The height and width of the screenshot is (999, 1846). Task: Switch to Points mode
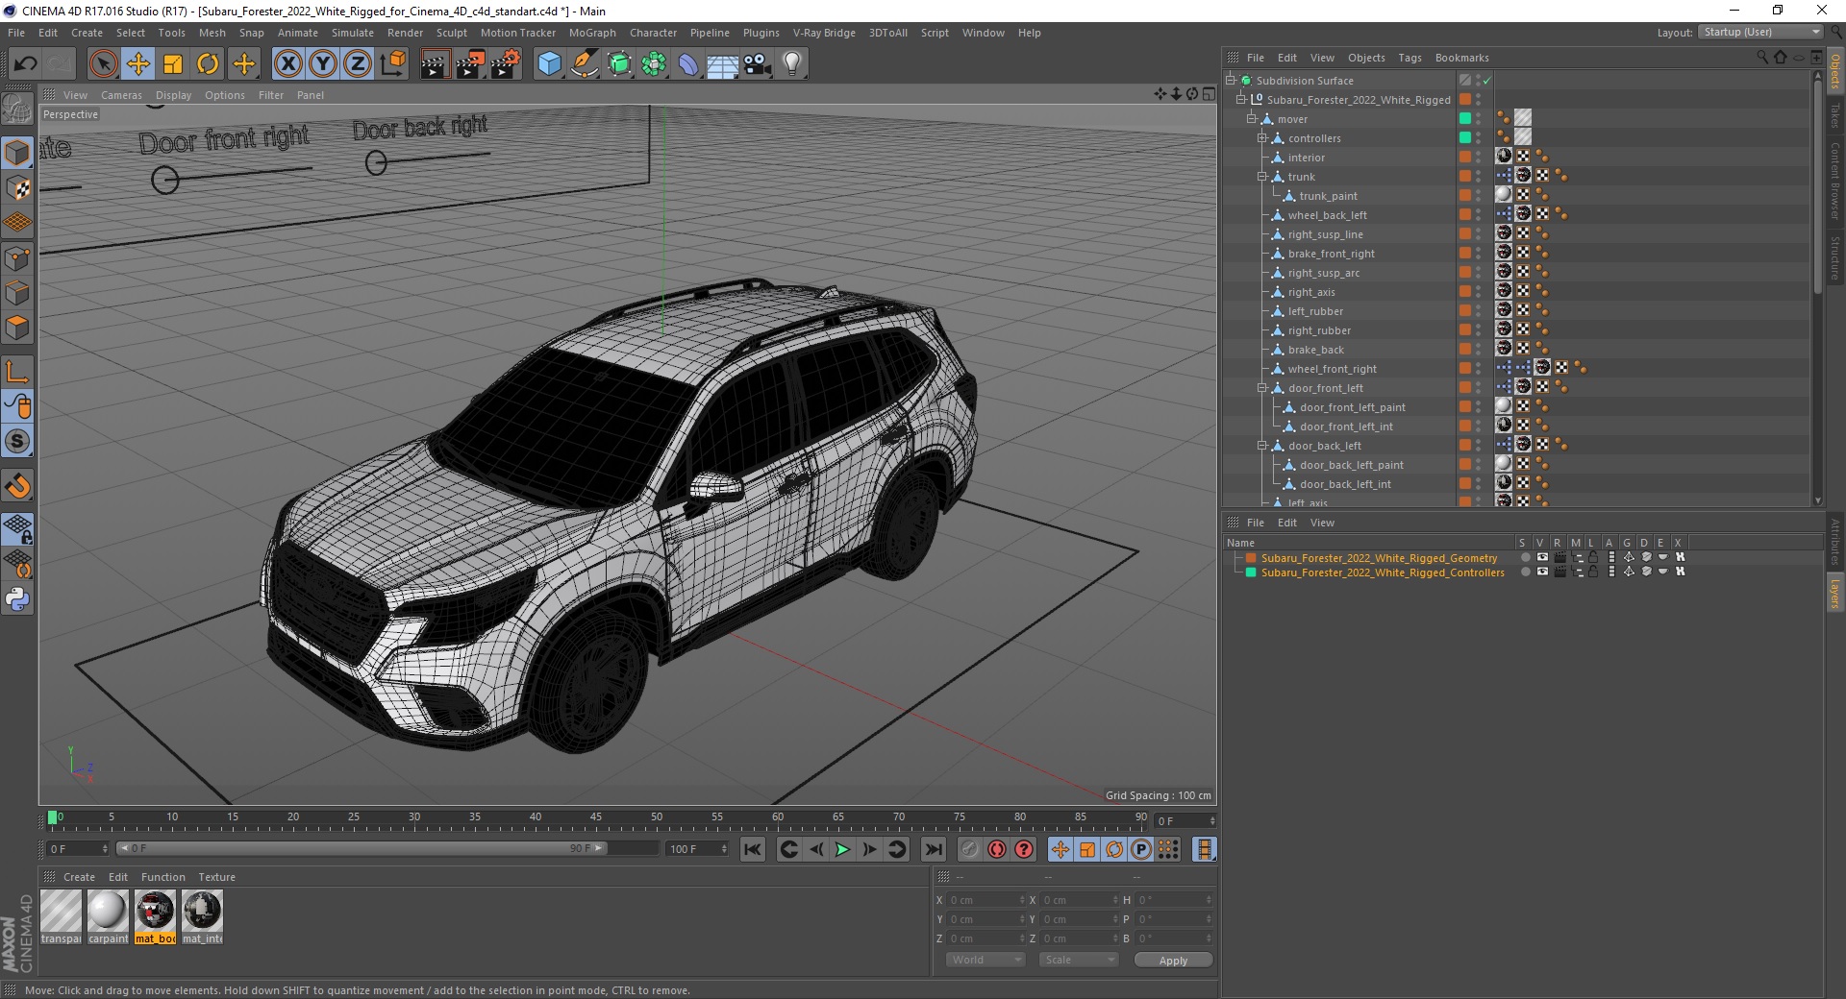(x=17, y=257)
